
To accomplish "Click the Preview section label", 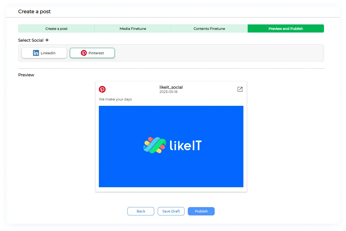I will (x=26, y=75).
